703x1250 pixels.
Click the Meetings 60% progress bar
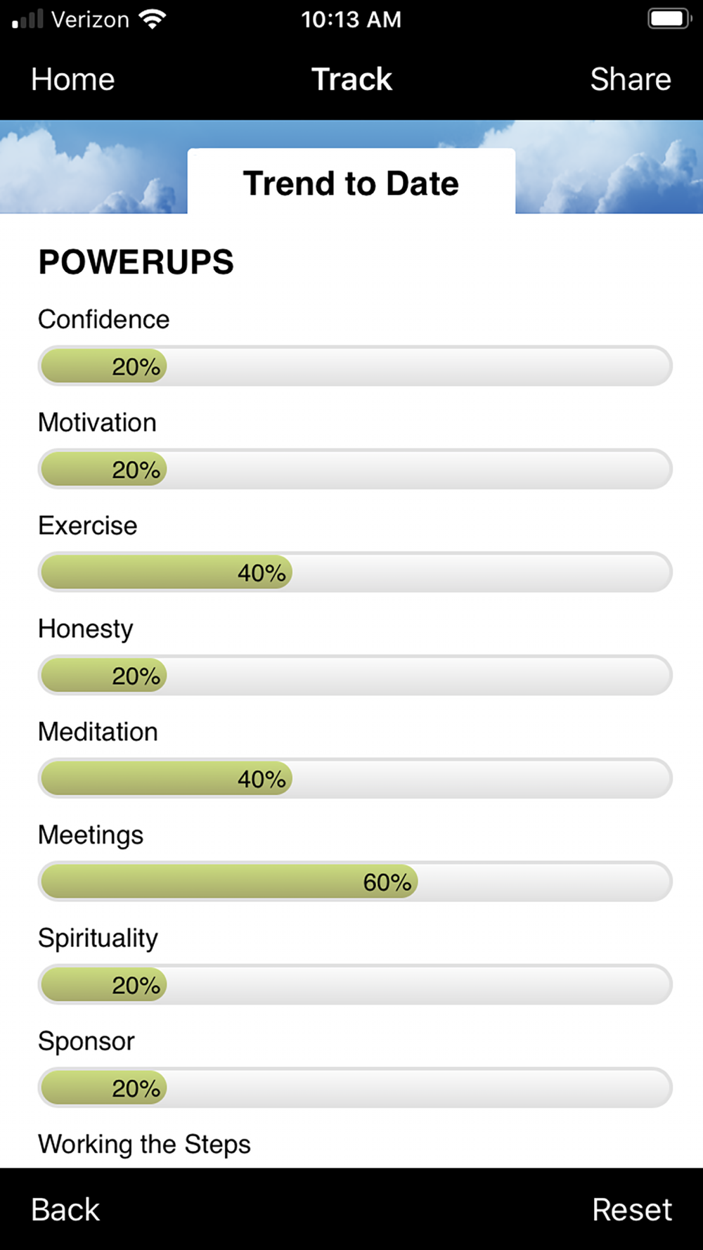[x=355, y=882]
